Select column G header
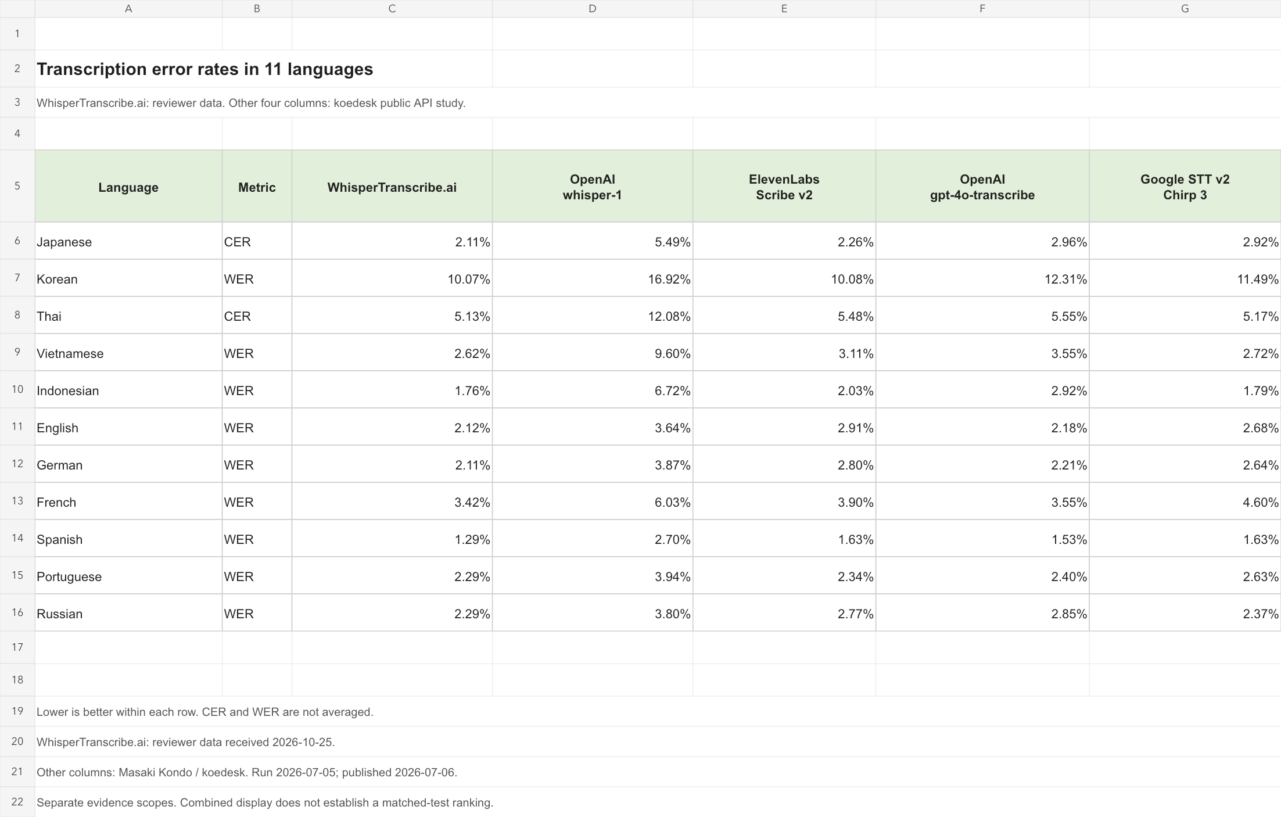Viewport: 1281px width, 817px height. tap(1185, 9)
